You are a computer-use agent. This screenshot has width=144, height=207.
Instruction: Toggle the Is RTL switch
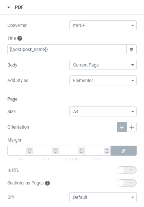coord(127,170)
